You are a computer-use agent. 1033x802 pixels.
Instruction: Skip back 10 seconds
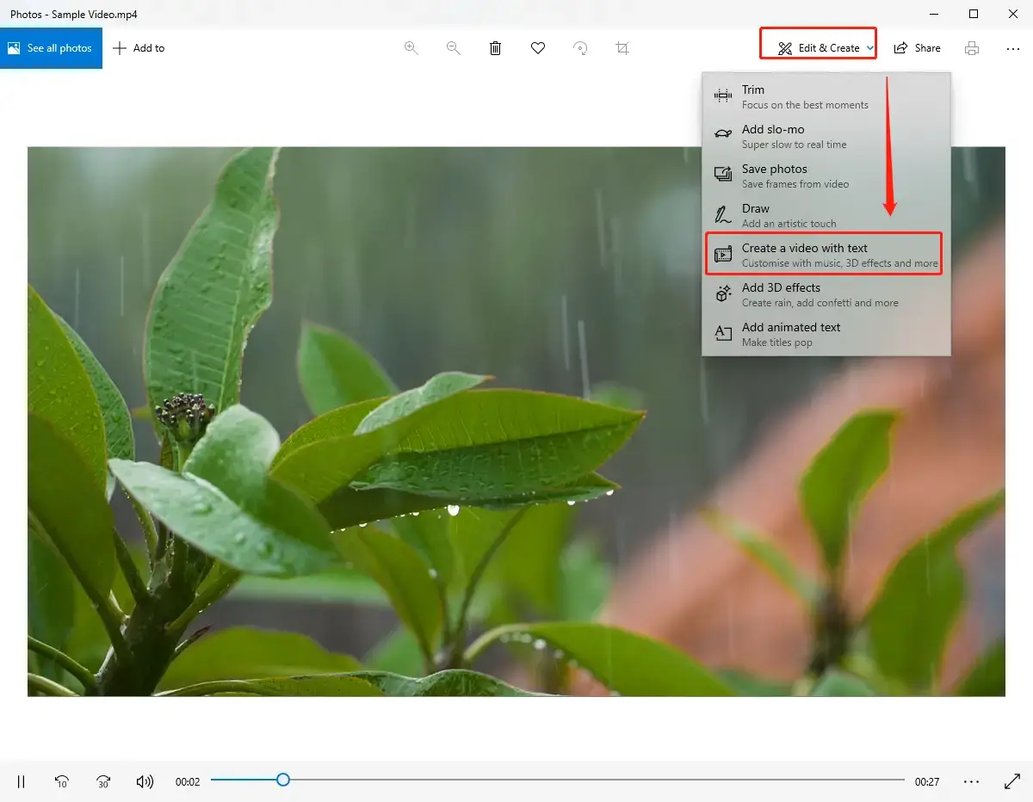pyautogui.click(x=62, y=781)
